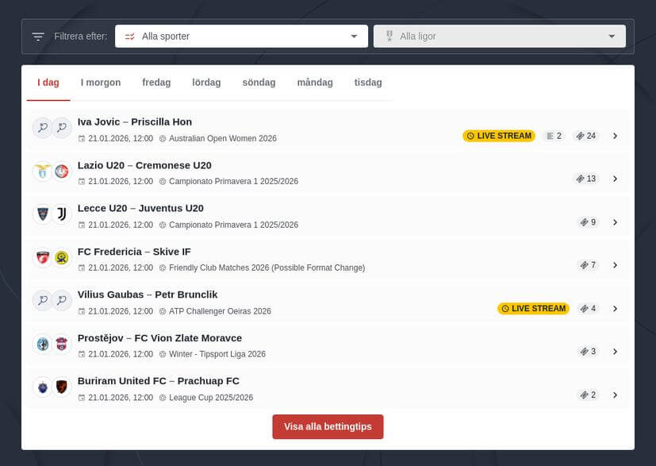Image resolution: width=656 pixels, height=466 pixels.
Task: Click the filter funnel icon beside 'Filtrera efter'
Action: pos(36,36)
